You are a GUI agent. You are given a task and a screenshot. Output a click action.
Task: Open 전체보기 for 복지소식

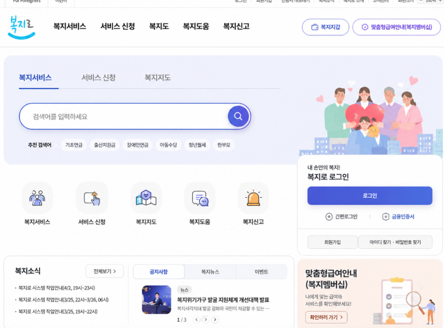(x=105, y=272)
